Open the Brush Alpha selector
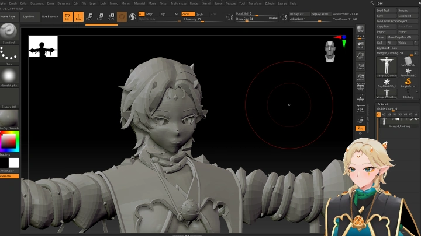421x236 pixels. [9, 76]
